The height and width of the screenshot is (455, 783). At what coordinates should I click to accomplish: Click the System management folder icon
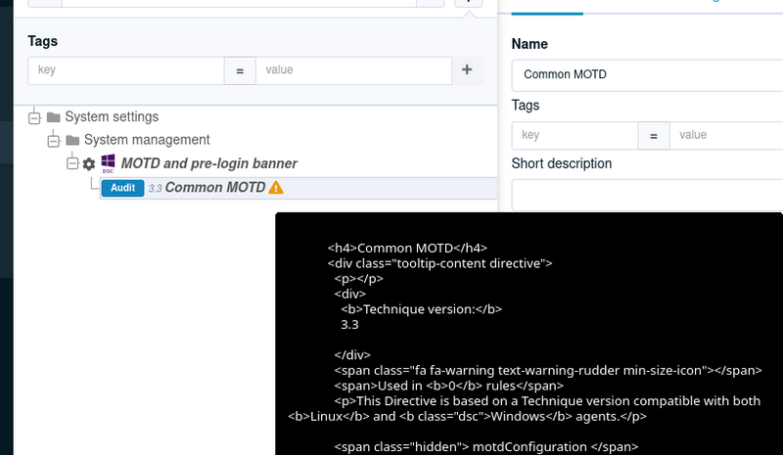(x=72, y=140)
